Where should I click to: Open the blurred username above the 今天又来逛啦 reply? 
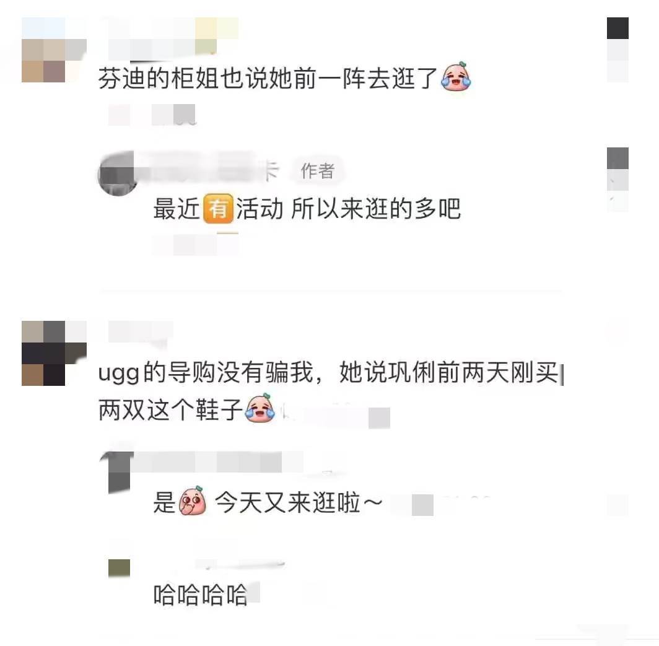click(219, 462)
